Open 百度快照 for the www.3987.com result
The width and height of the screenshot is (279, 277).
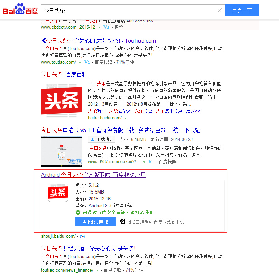click(167, 161)
